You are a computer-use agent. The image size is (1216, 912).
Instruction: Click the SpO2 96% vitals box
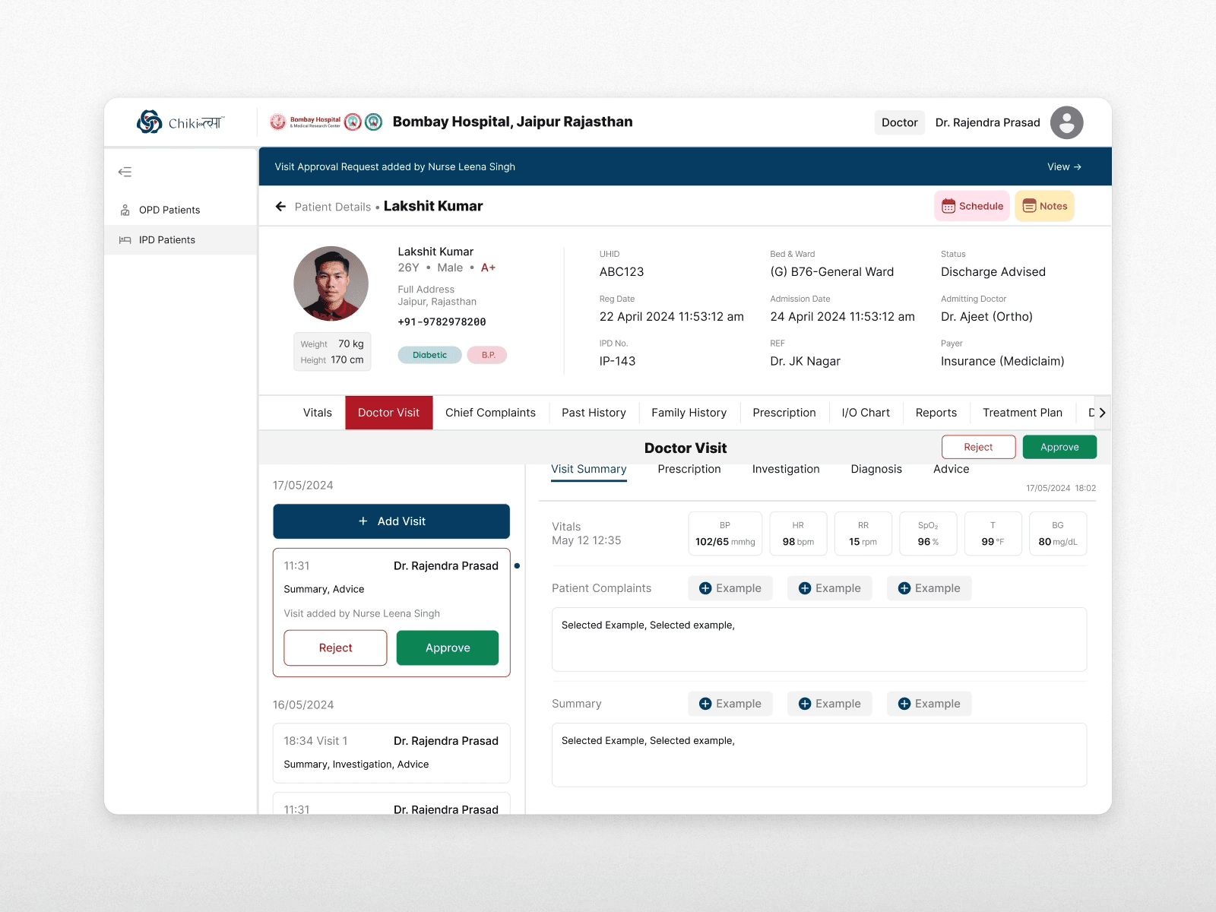pyautogui.click(x=928, y=534)
